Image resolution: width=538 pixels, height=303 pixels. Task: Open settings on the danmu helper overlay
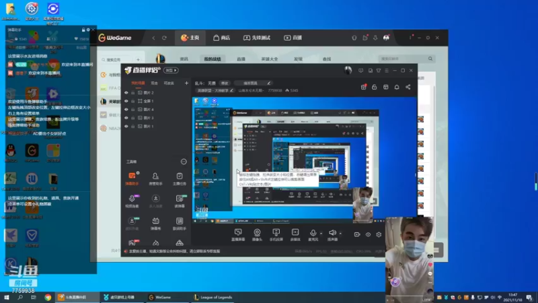(x=88, y=30)
